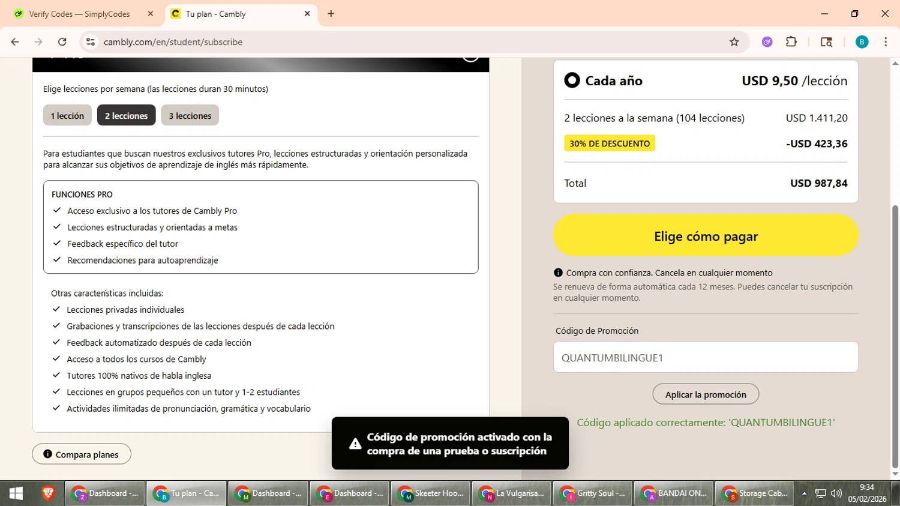Go back to the previous page

tap(15, 42)
